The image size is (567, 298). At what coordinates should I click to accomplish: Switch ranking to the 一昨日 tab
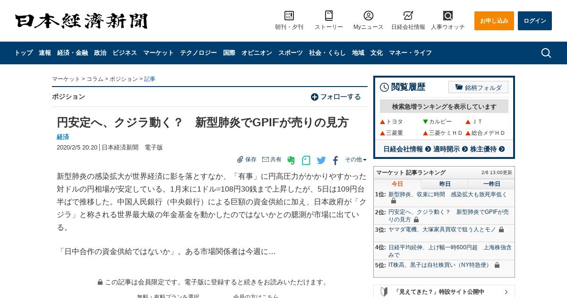pos(491,184)
